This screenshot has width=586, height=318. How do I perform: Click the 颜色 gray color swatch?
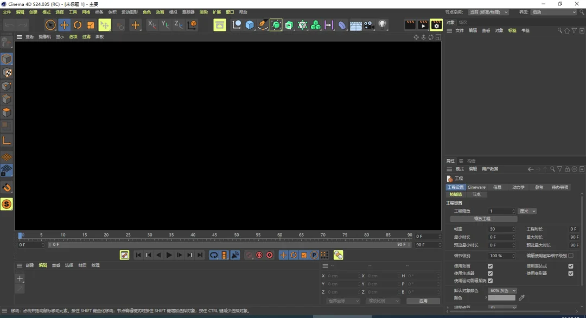tap(501, 298)
